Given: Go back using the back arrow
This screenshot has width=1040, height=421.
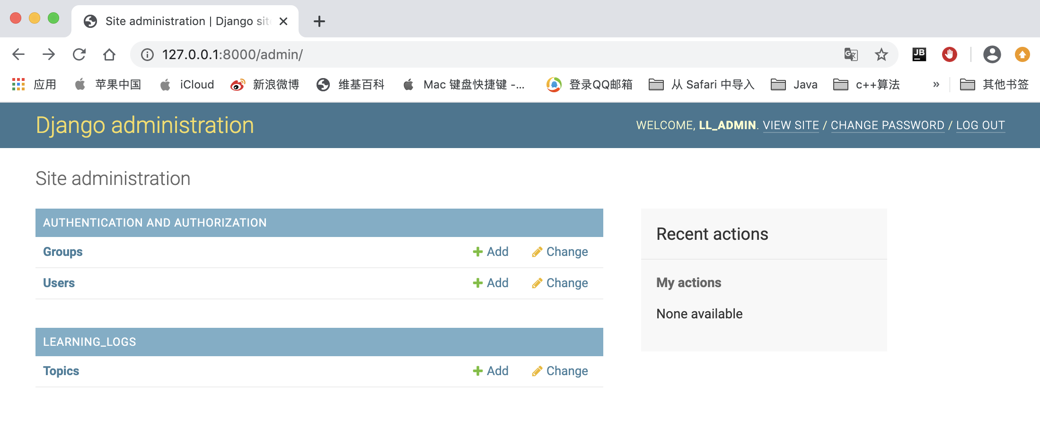Looking at the screenshot, I should (x=18, y=54).
